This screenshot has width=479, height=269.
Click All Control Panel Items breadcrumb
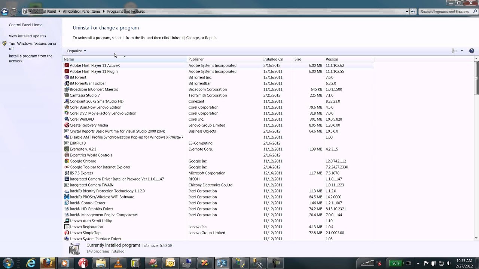coord(82,12)
